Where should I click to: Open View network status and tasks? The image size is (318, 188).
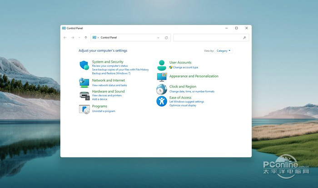(109, 85)
